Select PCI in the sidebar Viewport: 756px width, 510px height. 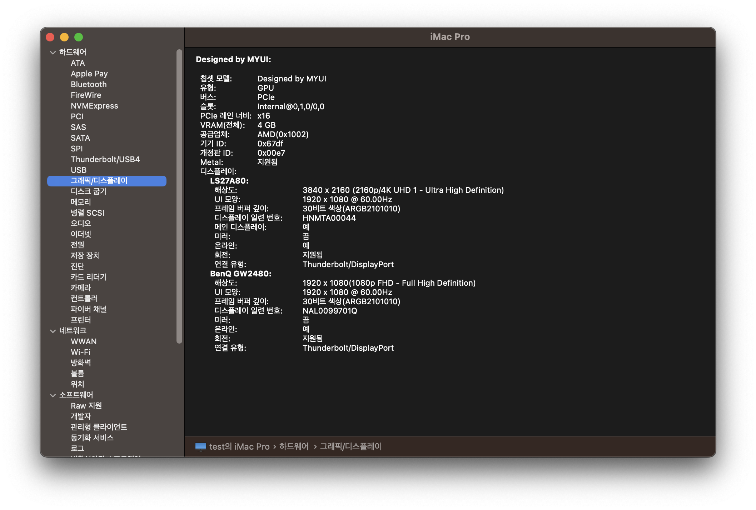[77, 117]
